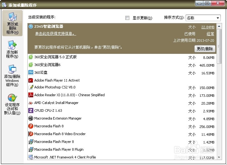The height and width of the screenshot is (165, 227).
Task: Click the 173.00MB size value
Action: coord(207,96)
